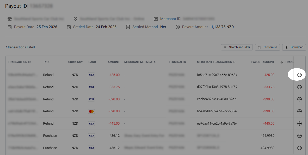Select merchant transaction ID b5aabdd2-39e7-47cc

click(217, 111)
